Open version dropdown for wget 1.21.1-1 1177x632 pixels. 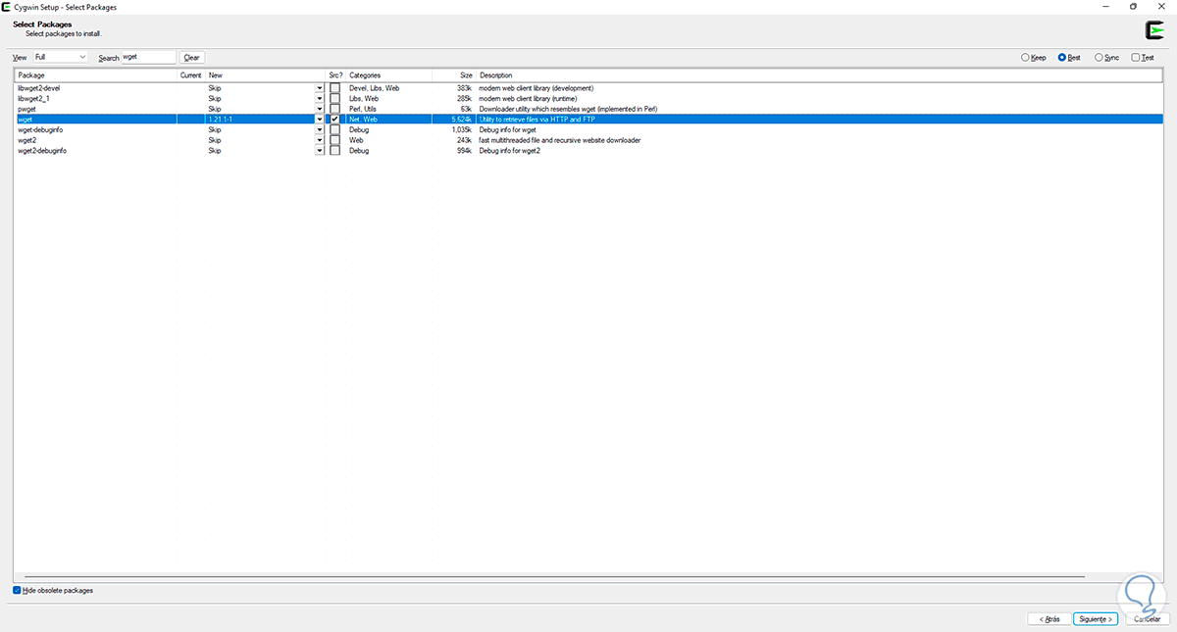(x=319, y=120)
